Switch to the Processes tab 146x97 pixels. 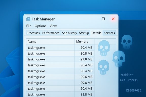point(33,33)
